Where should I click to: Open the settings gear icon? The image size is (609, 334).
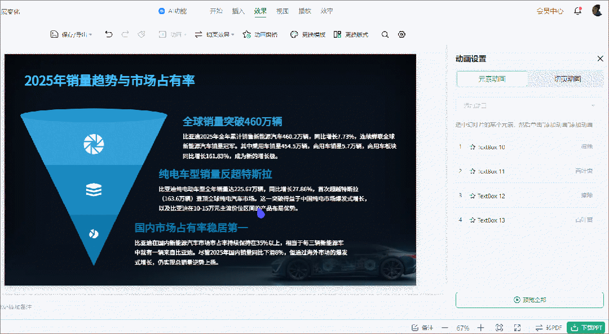(402, 34)
